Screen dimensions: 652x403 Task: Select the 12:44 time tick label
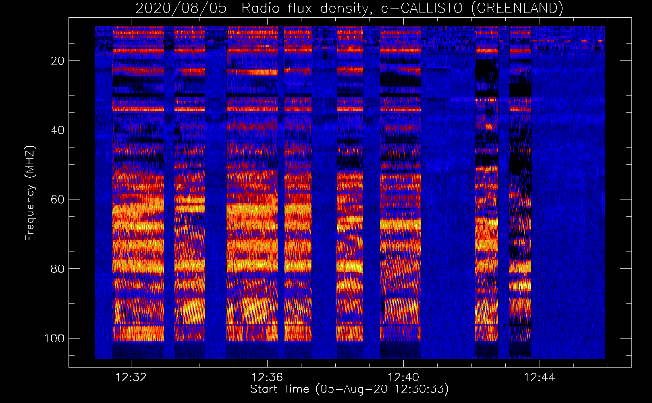pos(540,378)
